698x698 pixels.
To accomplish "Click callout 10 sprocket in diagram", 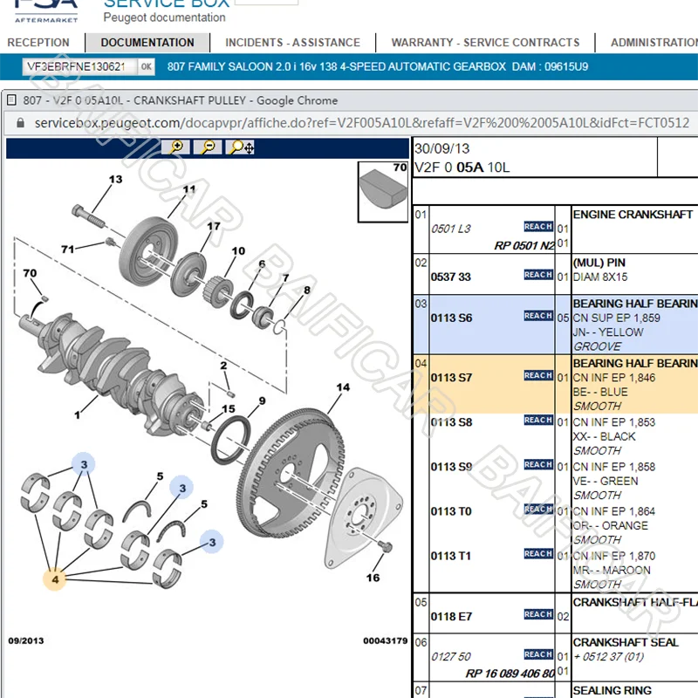I will (x=238, y=250).
